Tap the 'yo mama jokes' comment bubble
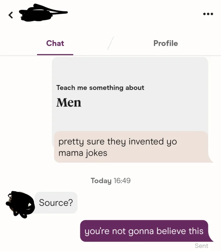Image resolution: width=221 pixels, height=251 pixels. pyautogui.click(x=131, y=147)
